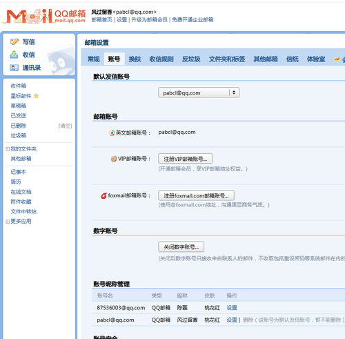Open 通讯录 address book
345x339 pixels.
coord(32,68)
